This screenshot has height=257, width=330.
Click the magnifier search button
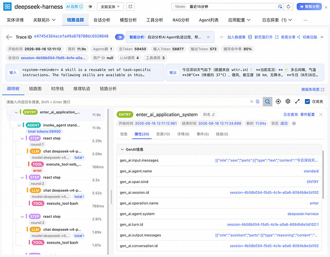coord(267,102)
